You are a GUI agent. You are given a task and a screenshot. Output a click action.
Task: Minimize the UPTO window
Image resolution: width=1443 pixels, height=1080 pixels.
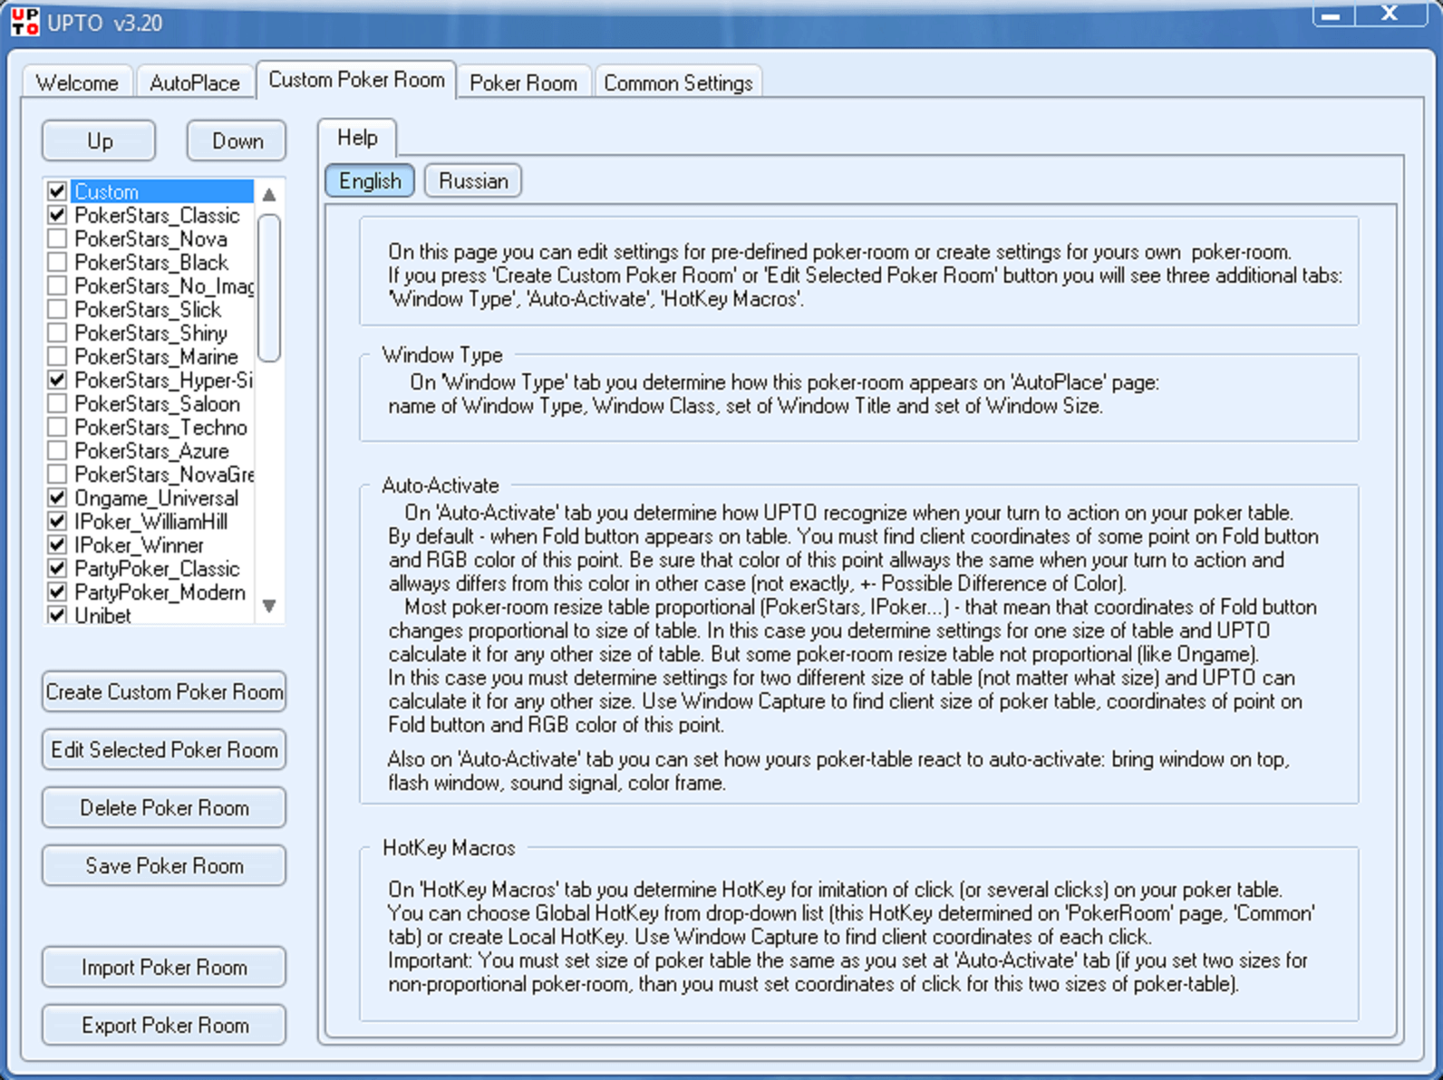[1332, 14]
